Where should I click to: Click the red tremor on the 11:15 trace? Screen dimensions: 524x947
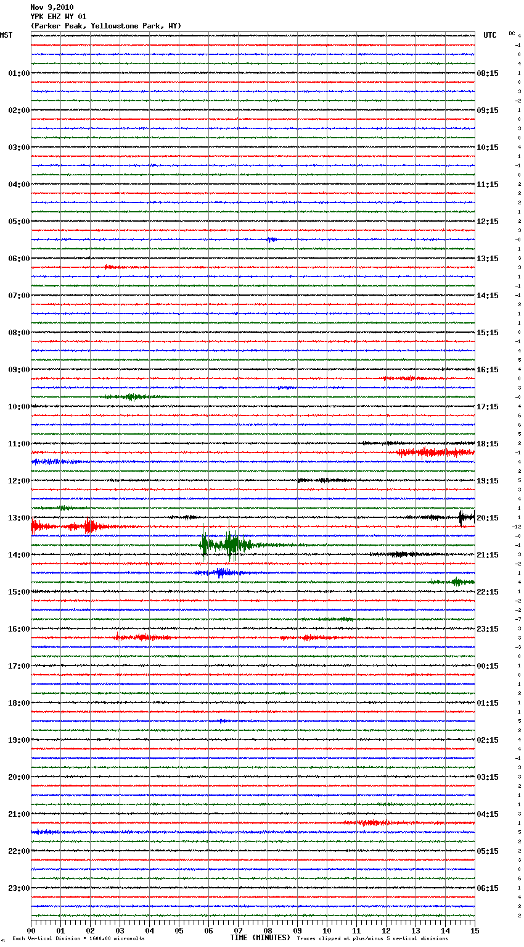[x=435, y=453]
